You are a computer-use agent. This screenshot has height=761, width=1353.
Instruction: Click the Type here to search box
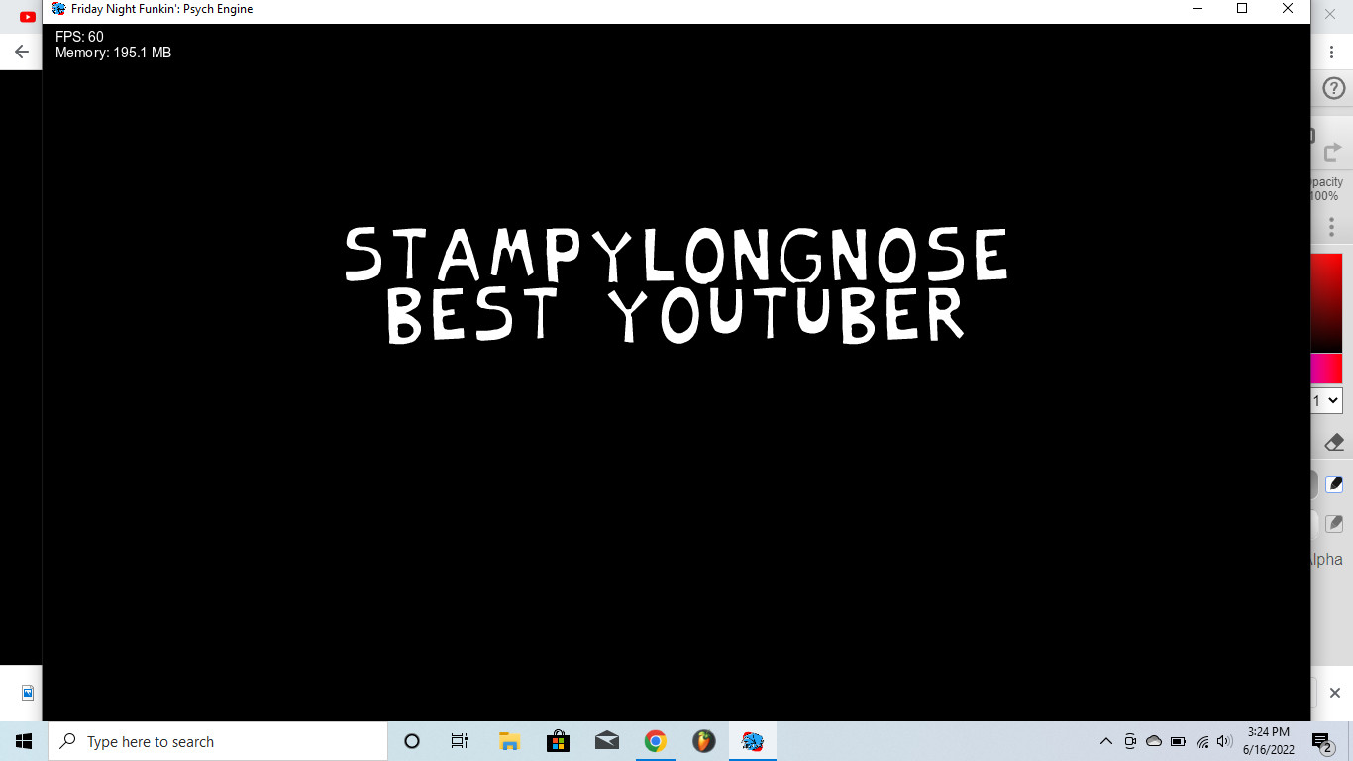tap(218, 741)
